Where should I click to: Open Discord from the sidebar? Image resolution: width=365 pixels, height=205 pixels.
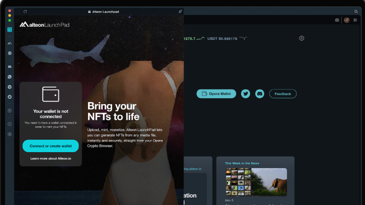point(10,67)
